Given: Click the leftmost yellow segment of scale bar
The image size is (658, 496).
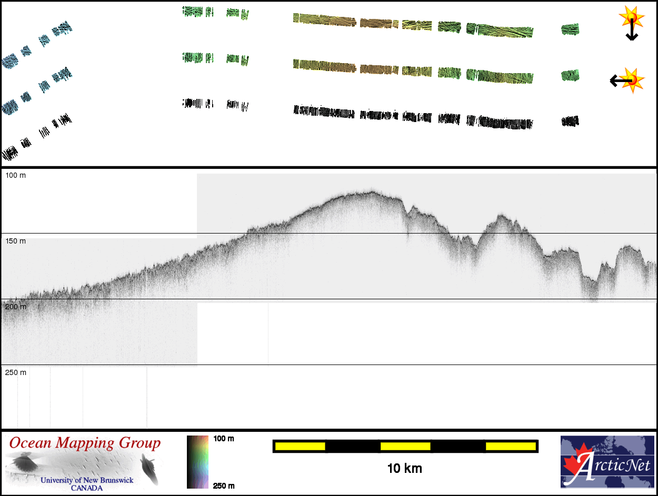Looking at the screenshot, I should point(300,447).
